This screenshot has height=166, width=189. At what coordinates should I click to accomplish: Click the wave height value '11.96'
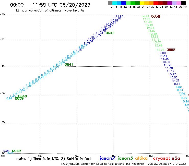coord(120,16)
